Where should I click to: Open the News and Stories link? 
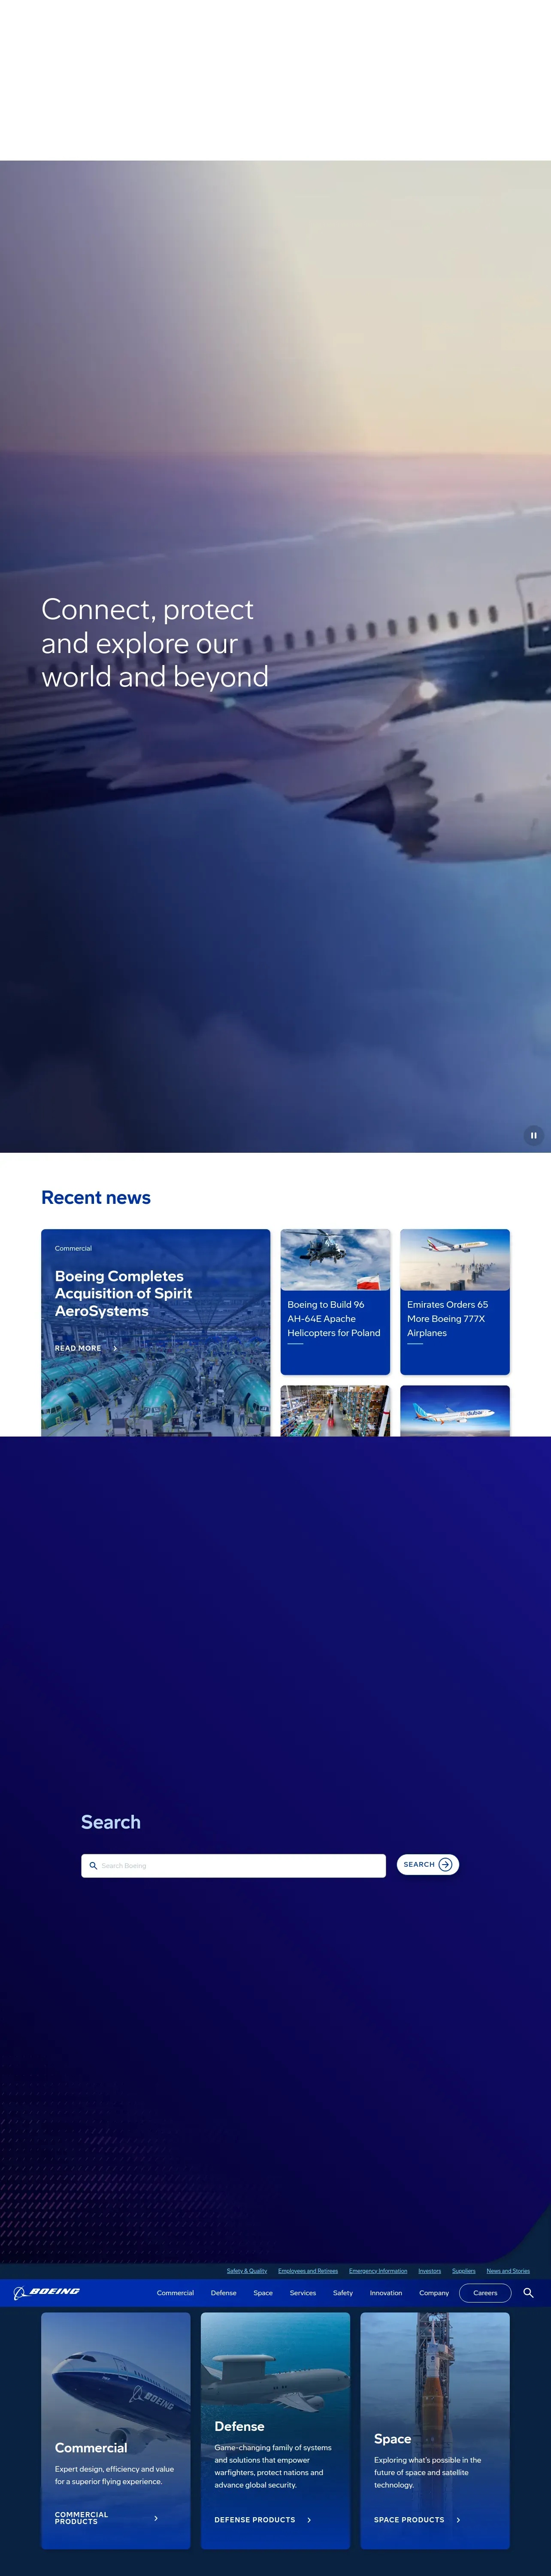coord(508,2271)
